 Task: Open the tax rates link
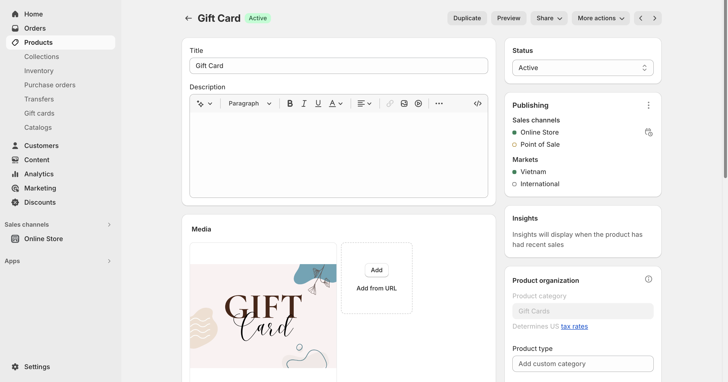click(574, 326)
